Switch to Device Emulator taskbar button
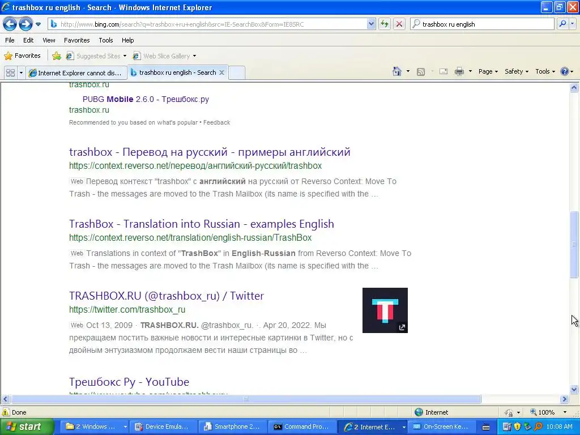The image size is (580, 435). pyautogui.click(x=164, y=427)
